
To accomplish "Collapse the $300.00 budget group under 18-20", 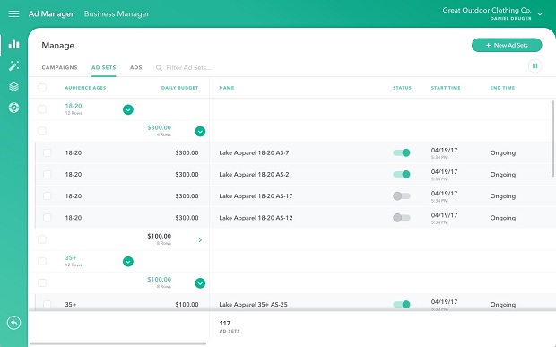I will (200, 132).
